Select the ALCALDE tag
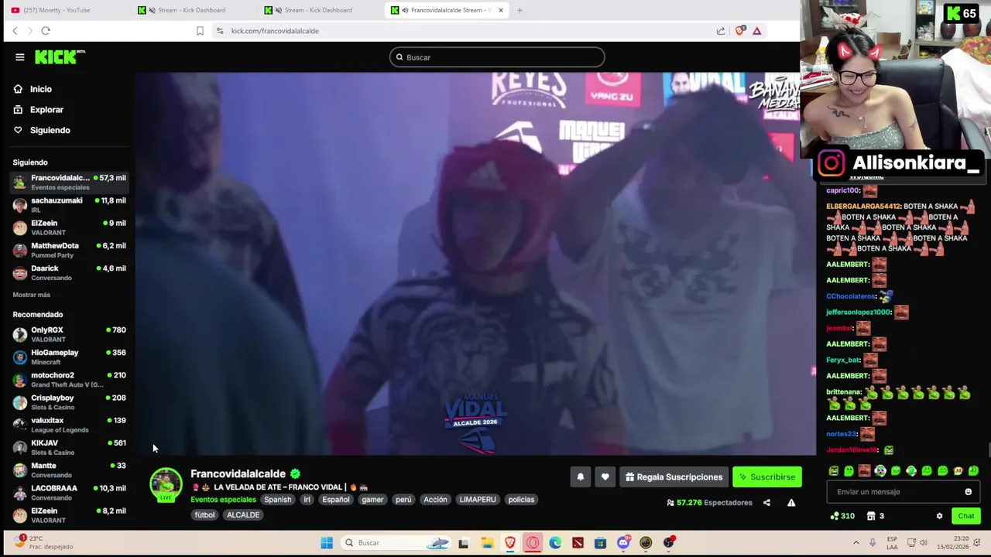991x557 pixels. pyautogui.click(x=243, y=515)
